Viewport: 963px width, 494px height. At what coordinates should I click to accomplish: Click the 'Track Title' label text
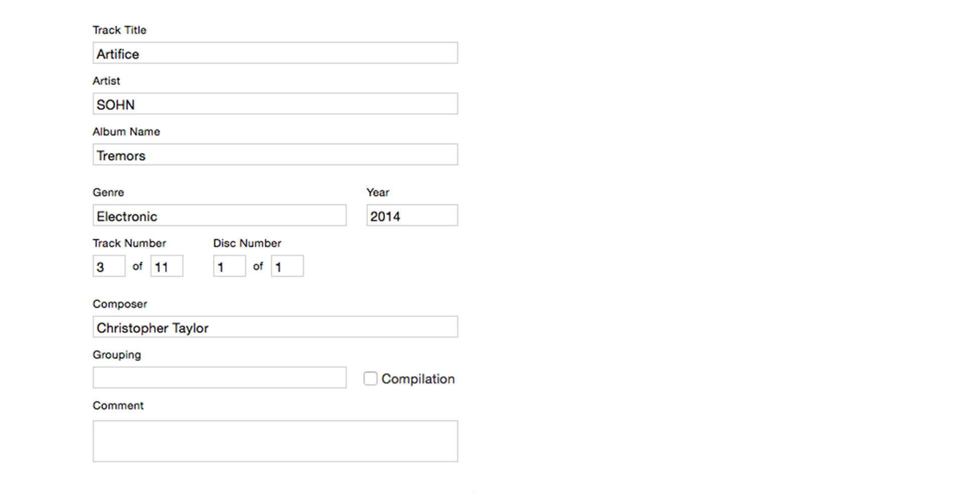point(119,30)
